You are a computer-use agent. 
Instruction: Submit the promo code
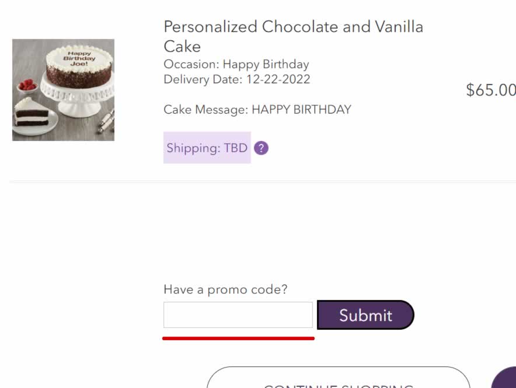tap(365, 315)
